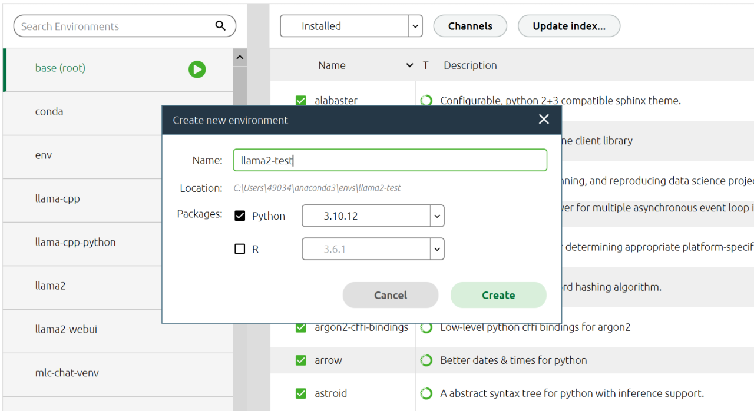Enable the R package checkbox

point(240,249)
